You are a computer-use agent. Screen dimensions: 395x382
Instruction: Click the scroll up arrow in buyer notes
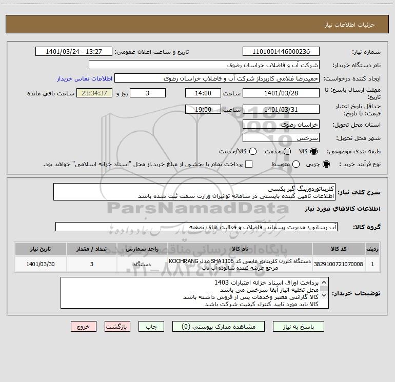tap(324, 282)
